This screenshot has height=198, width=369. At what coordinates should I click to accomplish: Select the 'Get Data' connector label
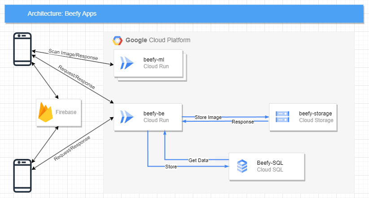[x=199, y=159]
